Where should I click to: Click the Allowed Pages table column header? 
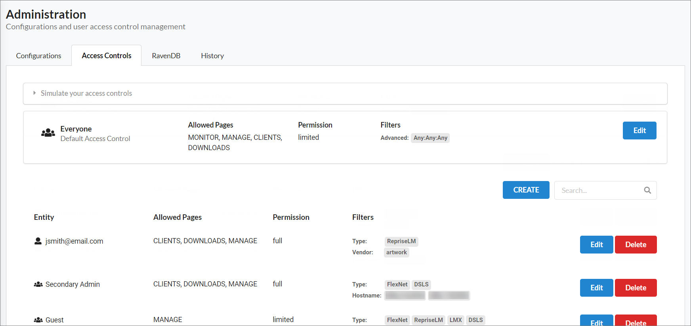(178, 217)
